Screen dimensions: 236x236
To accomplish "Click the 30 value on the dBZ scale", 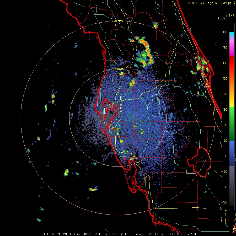I will pyautogui.click(x=225, y=109).
